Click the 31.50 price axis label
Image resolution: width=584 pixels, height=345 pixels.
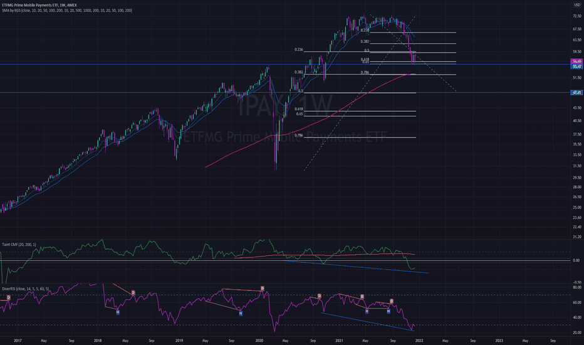tap(577, 166)
